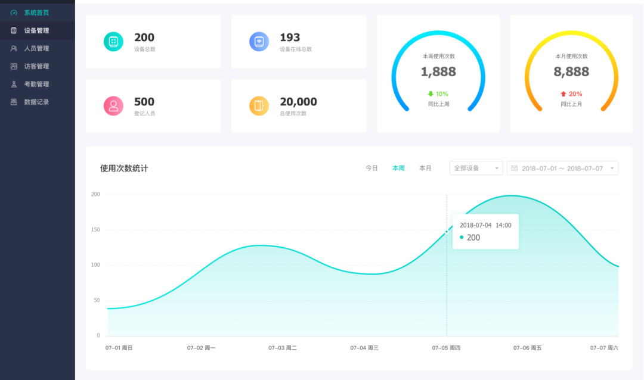Screen dimensions: 644x380
Task: Click the teal dot in tooltip legend
Action: (x=462, y=237)
